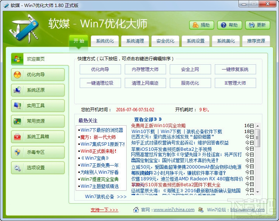
Task: Click the title bar app icon
Action: point(6,6)
